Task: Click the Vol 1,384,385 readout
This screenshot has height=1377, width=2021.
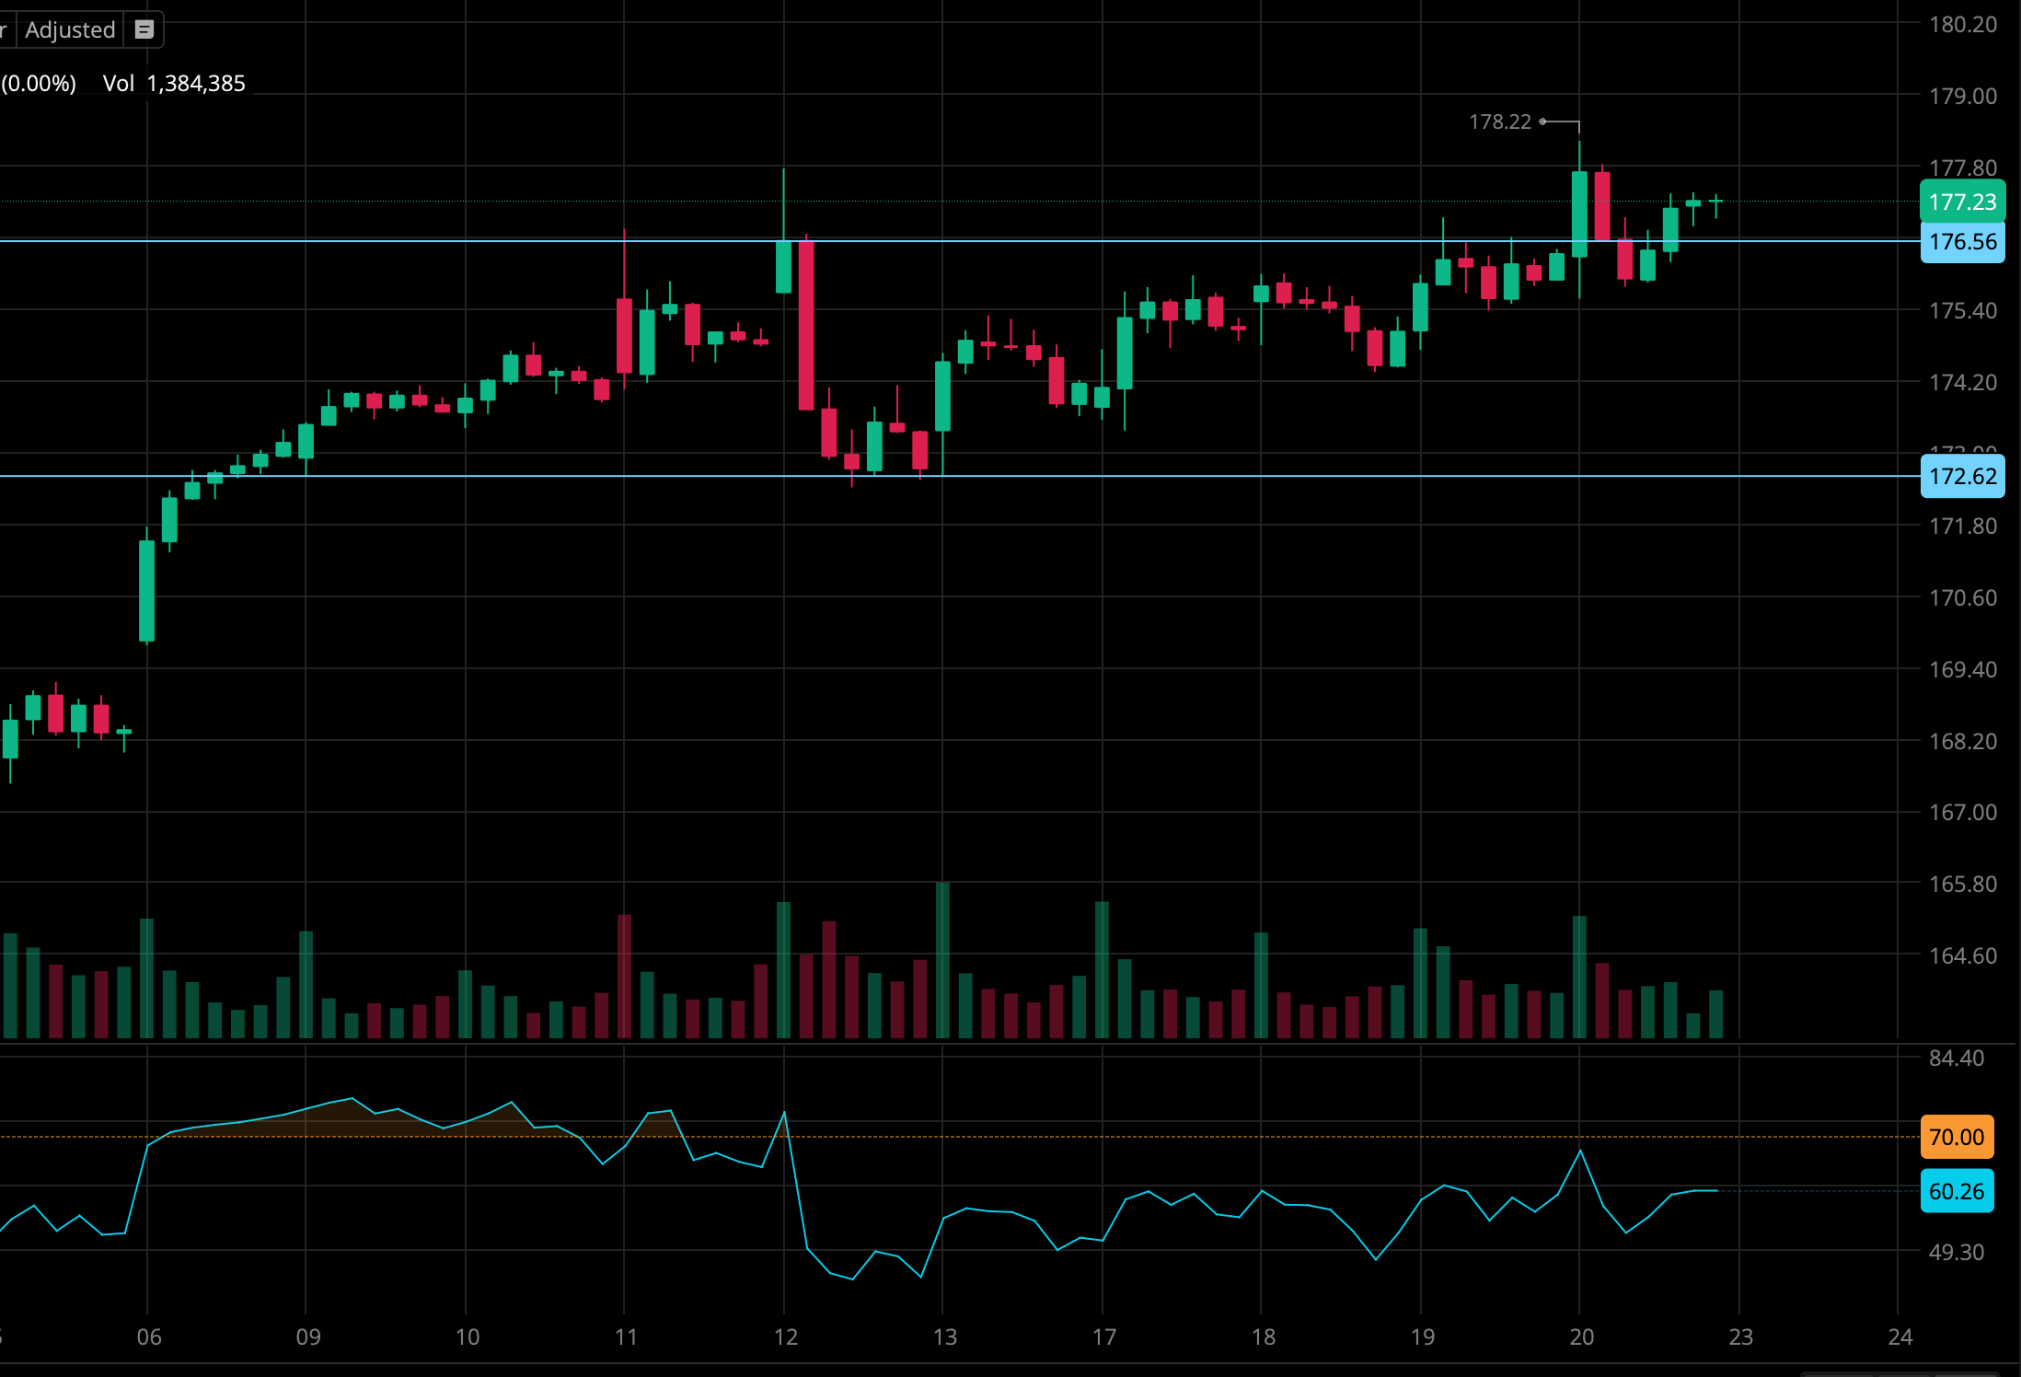Action: pyautogui.click(x=174, y=84)
